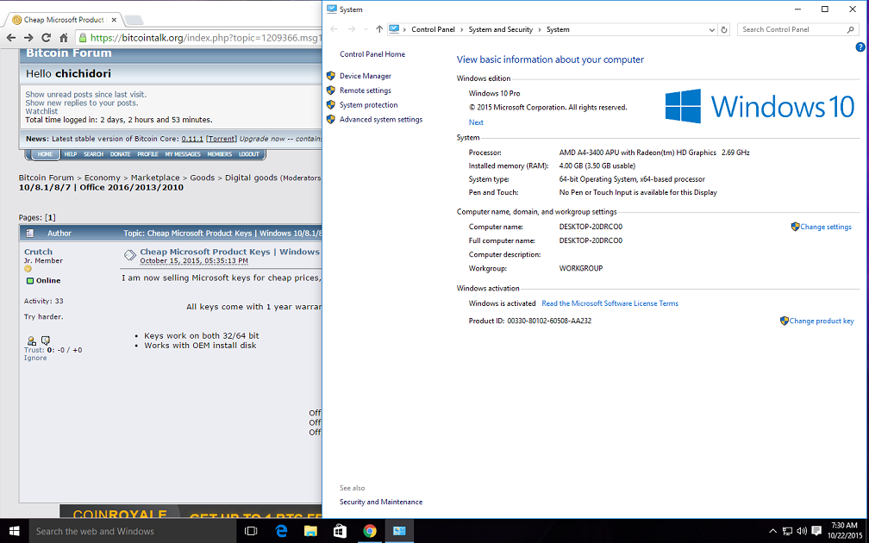The image size is (869, 543).
Task: Open the author profile Crutch
Action: (x=38, y=252)
